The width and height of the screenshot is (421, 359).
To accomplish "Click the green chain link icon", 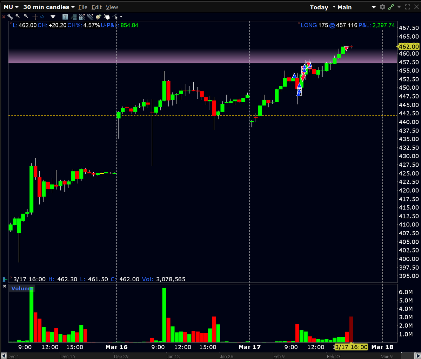I will [x=391, y=7].
